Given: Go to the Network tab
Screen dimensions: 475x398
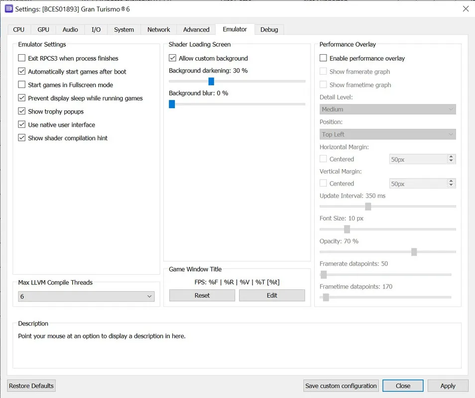Looking at the screenshot, I should tap(159, 30).
